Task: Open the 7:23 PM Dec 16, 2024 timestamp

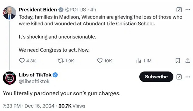Action: tap(29, 106)
